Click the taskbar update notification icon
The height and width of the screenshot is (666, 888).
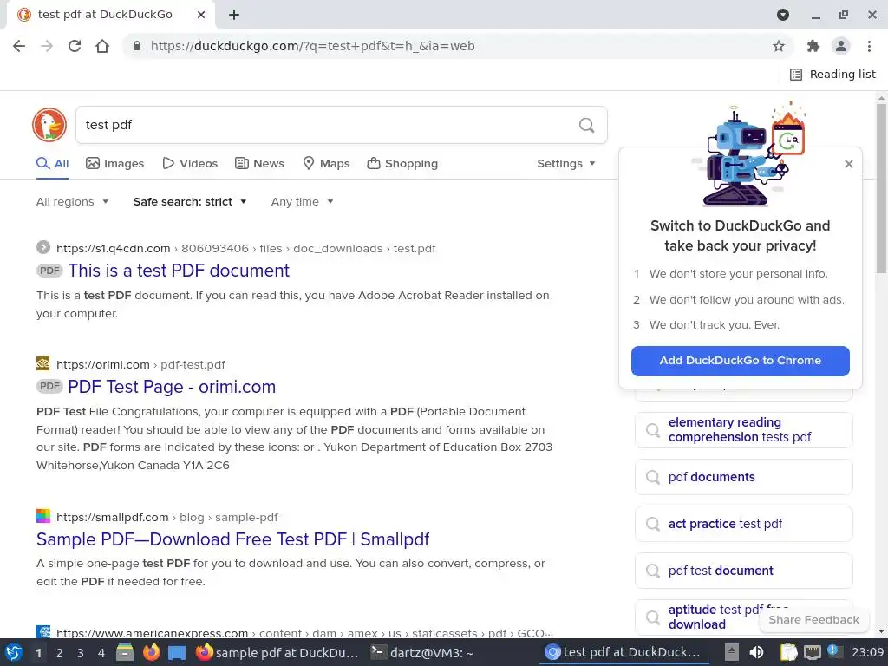tap(833, 651)
